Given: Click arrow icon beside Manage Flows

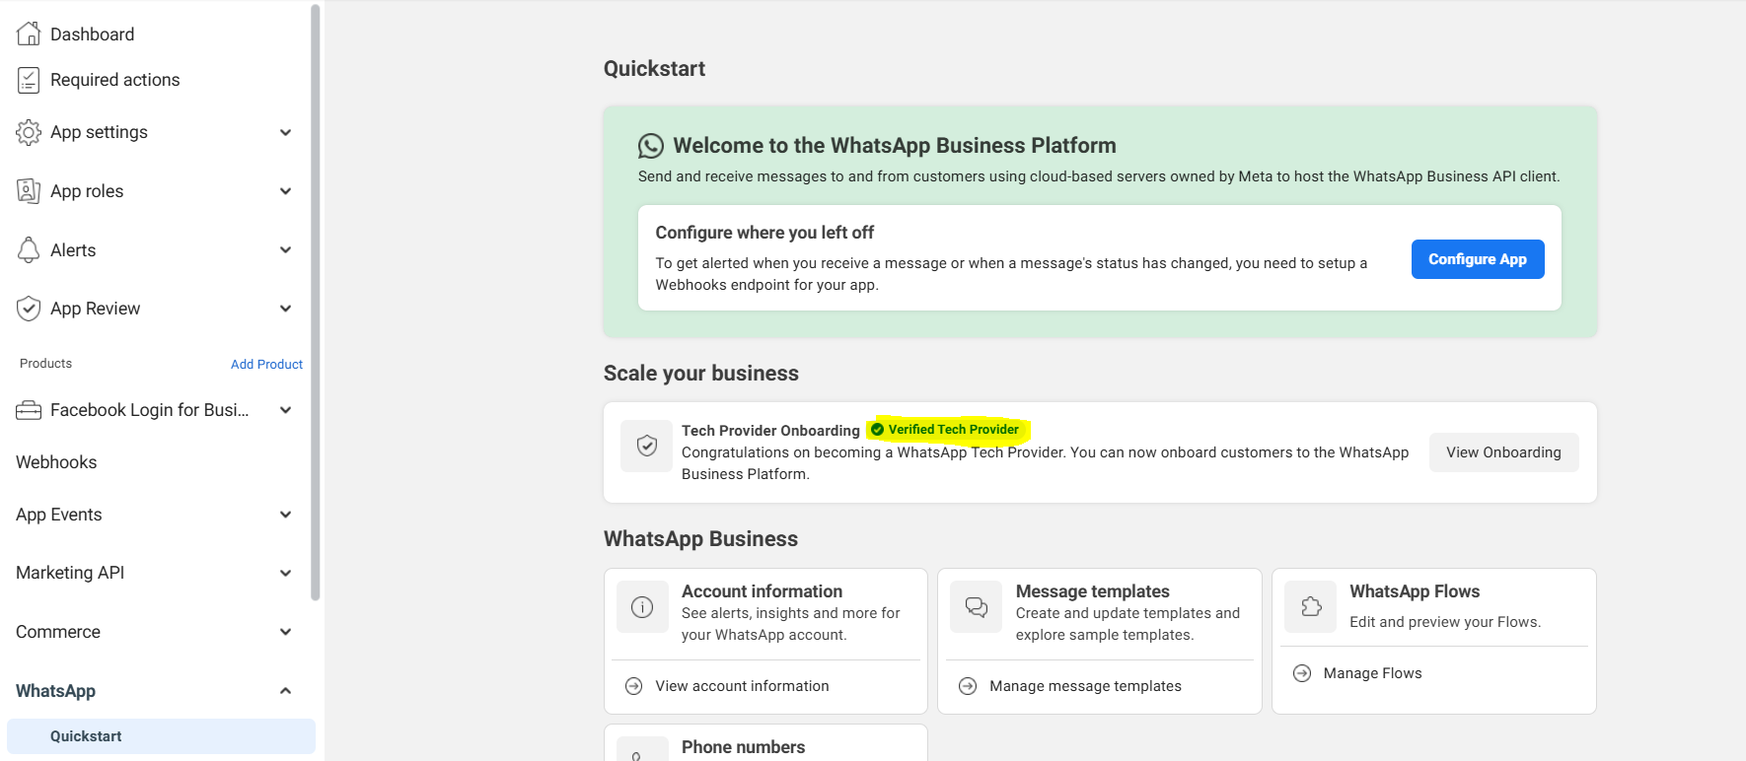Looking at the screenshot, I should (1302, 673).
